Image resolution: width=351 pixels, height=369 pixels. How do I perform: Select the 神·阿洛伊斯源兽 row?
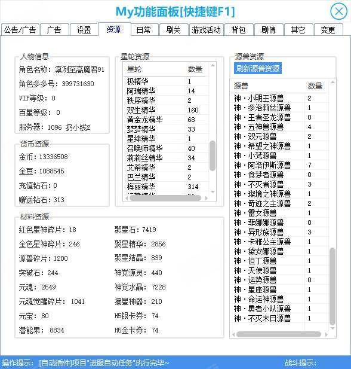pyautogui.click(x=279, y=165)
